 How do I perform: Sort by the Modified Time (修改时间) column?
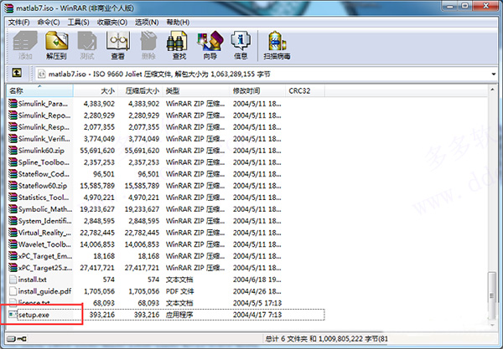[246, 90]
